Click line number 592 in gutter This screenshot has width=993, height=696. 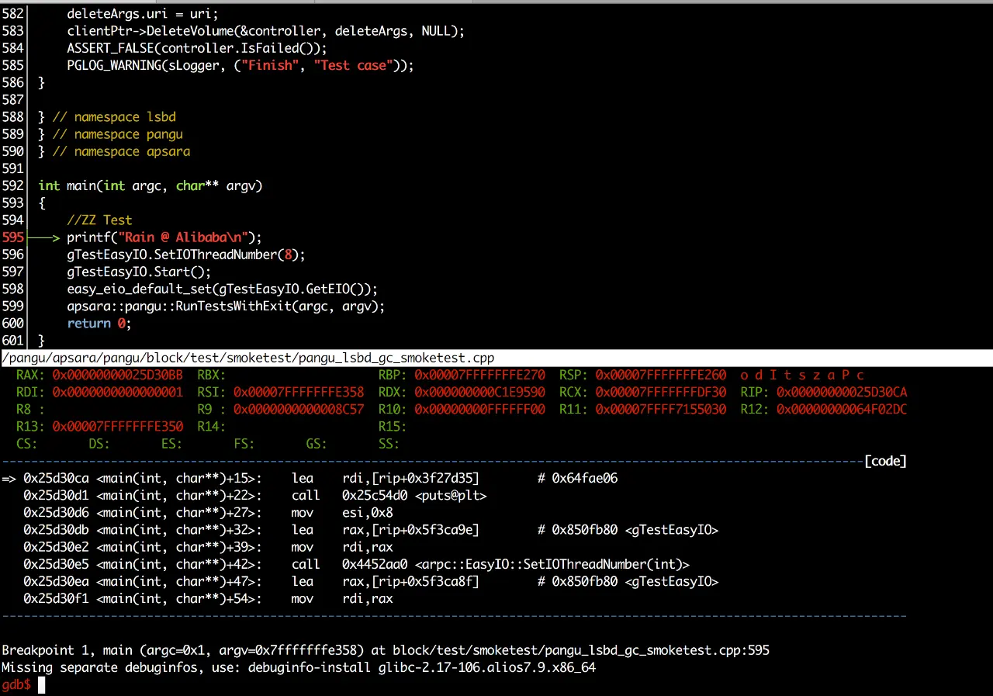[13, 186]
